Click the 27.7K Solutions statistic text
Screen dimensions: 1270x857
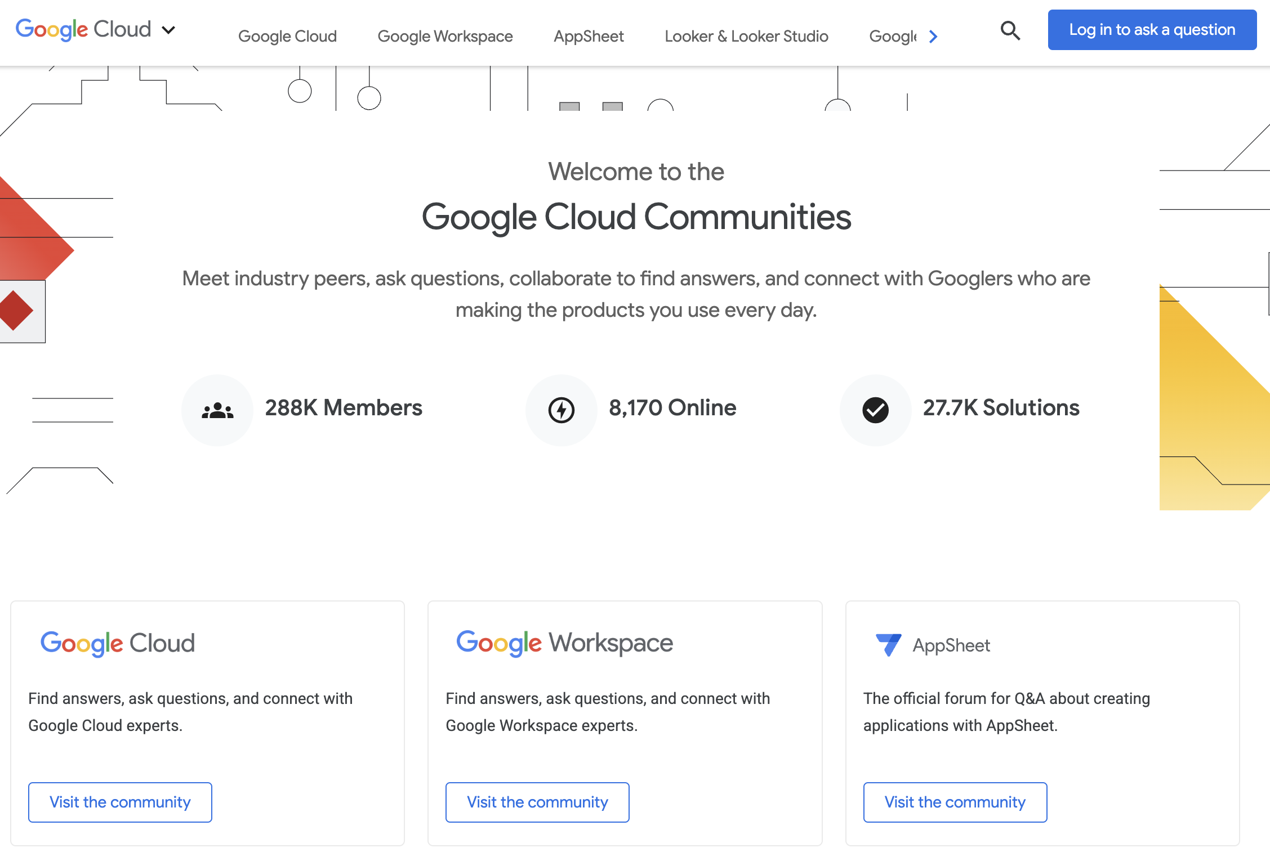[x=1001, y=408]
